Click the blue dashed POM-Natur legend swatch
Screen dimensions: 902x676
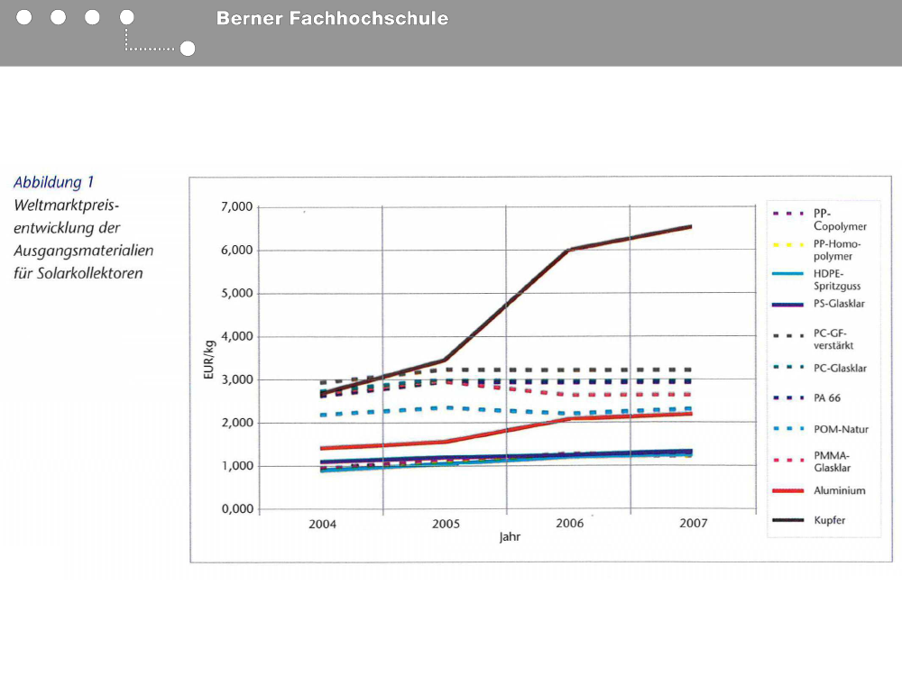788,429
